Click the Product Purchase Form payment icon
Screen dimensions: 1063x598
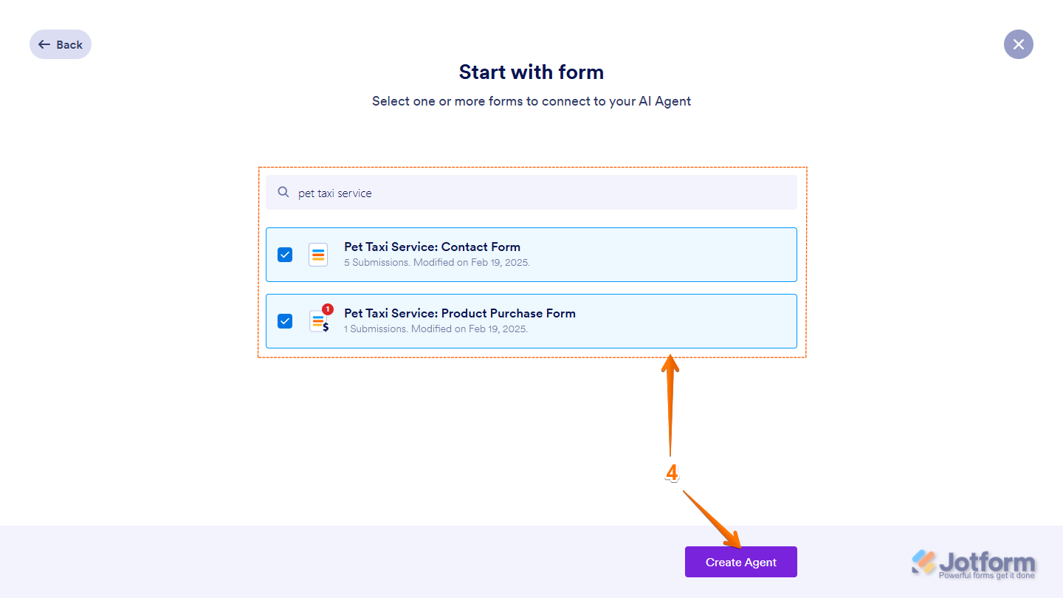(318, 322)
